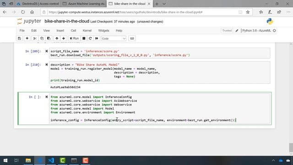Open a new browser tab
Image resolution: width=293 pixels, height=165 pixels.
(157, 4)
